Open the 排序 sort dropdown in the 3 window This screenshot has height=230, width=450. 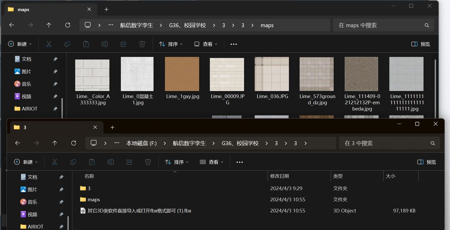[x=177, y=162]
